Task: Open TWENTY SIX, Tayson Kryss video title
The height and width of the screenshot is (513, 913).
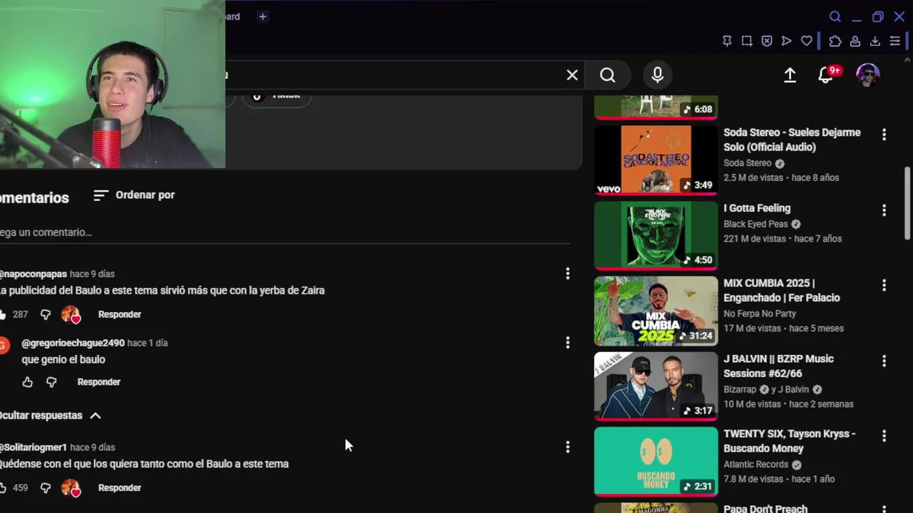Action: pos(790,441)
